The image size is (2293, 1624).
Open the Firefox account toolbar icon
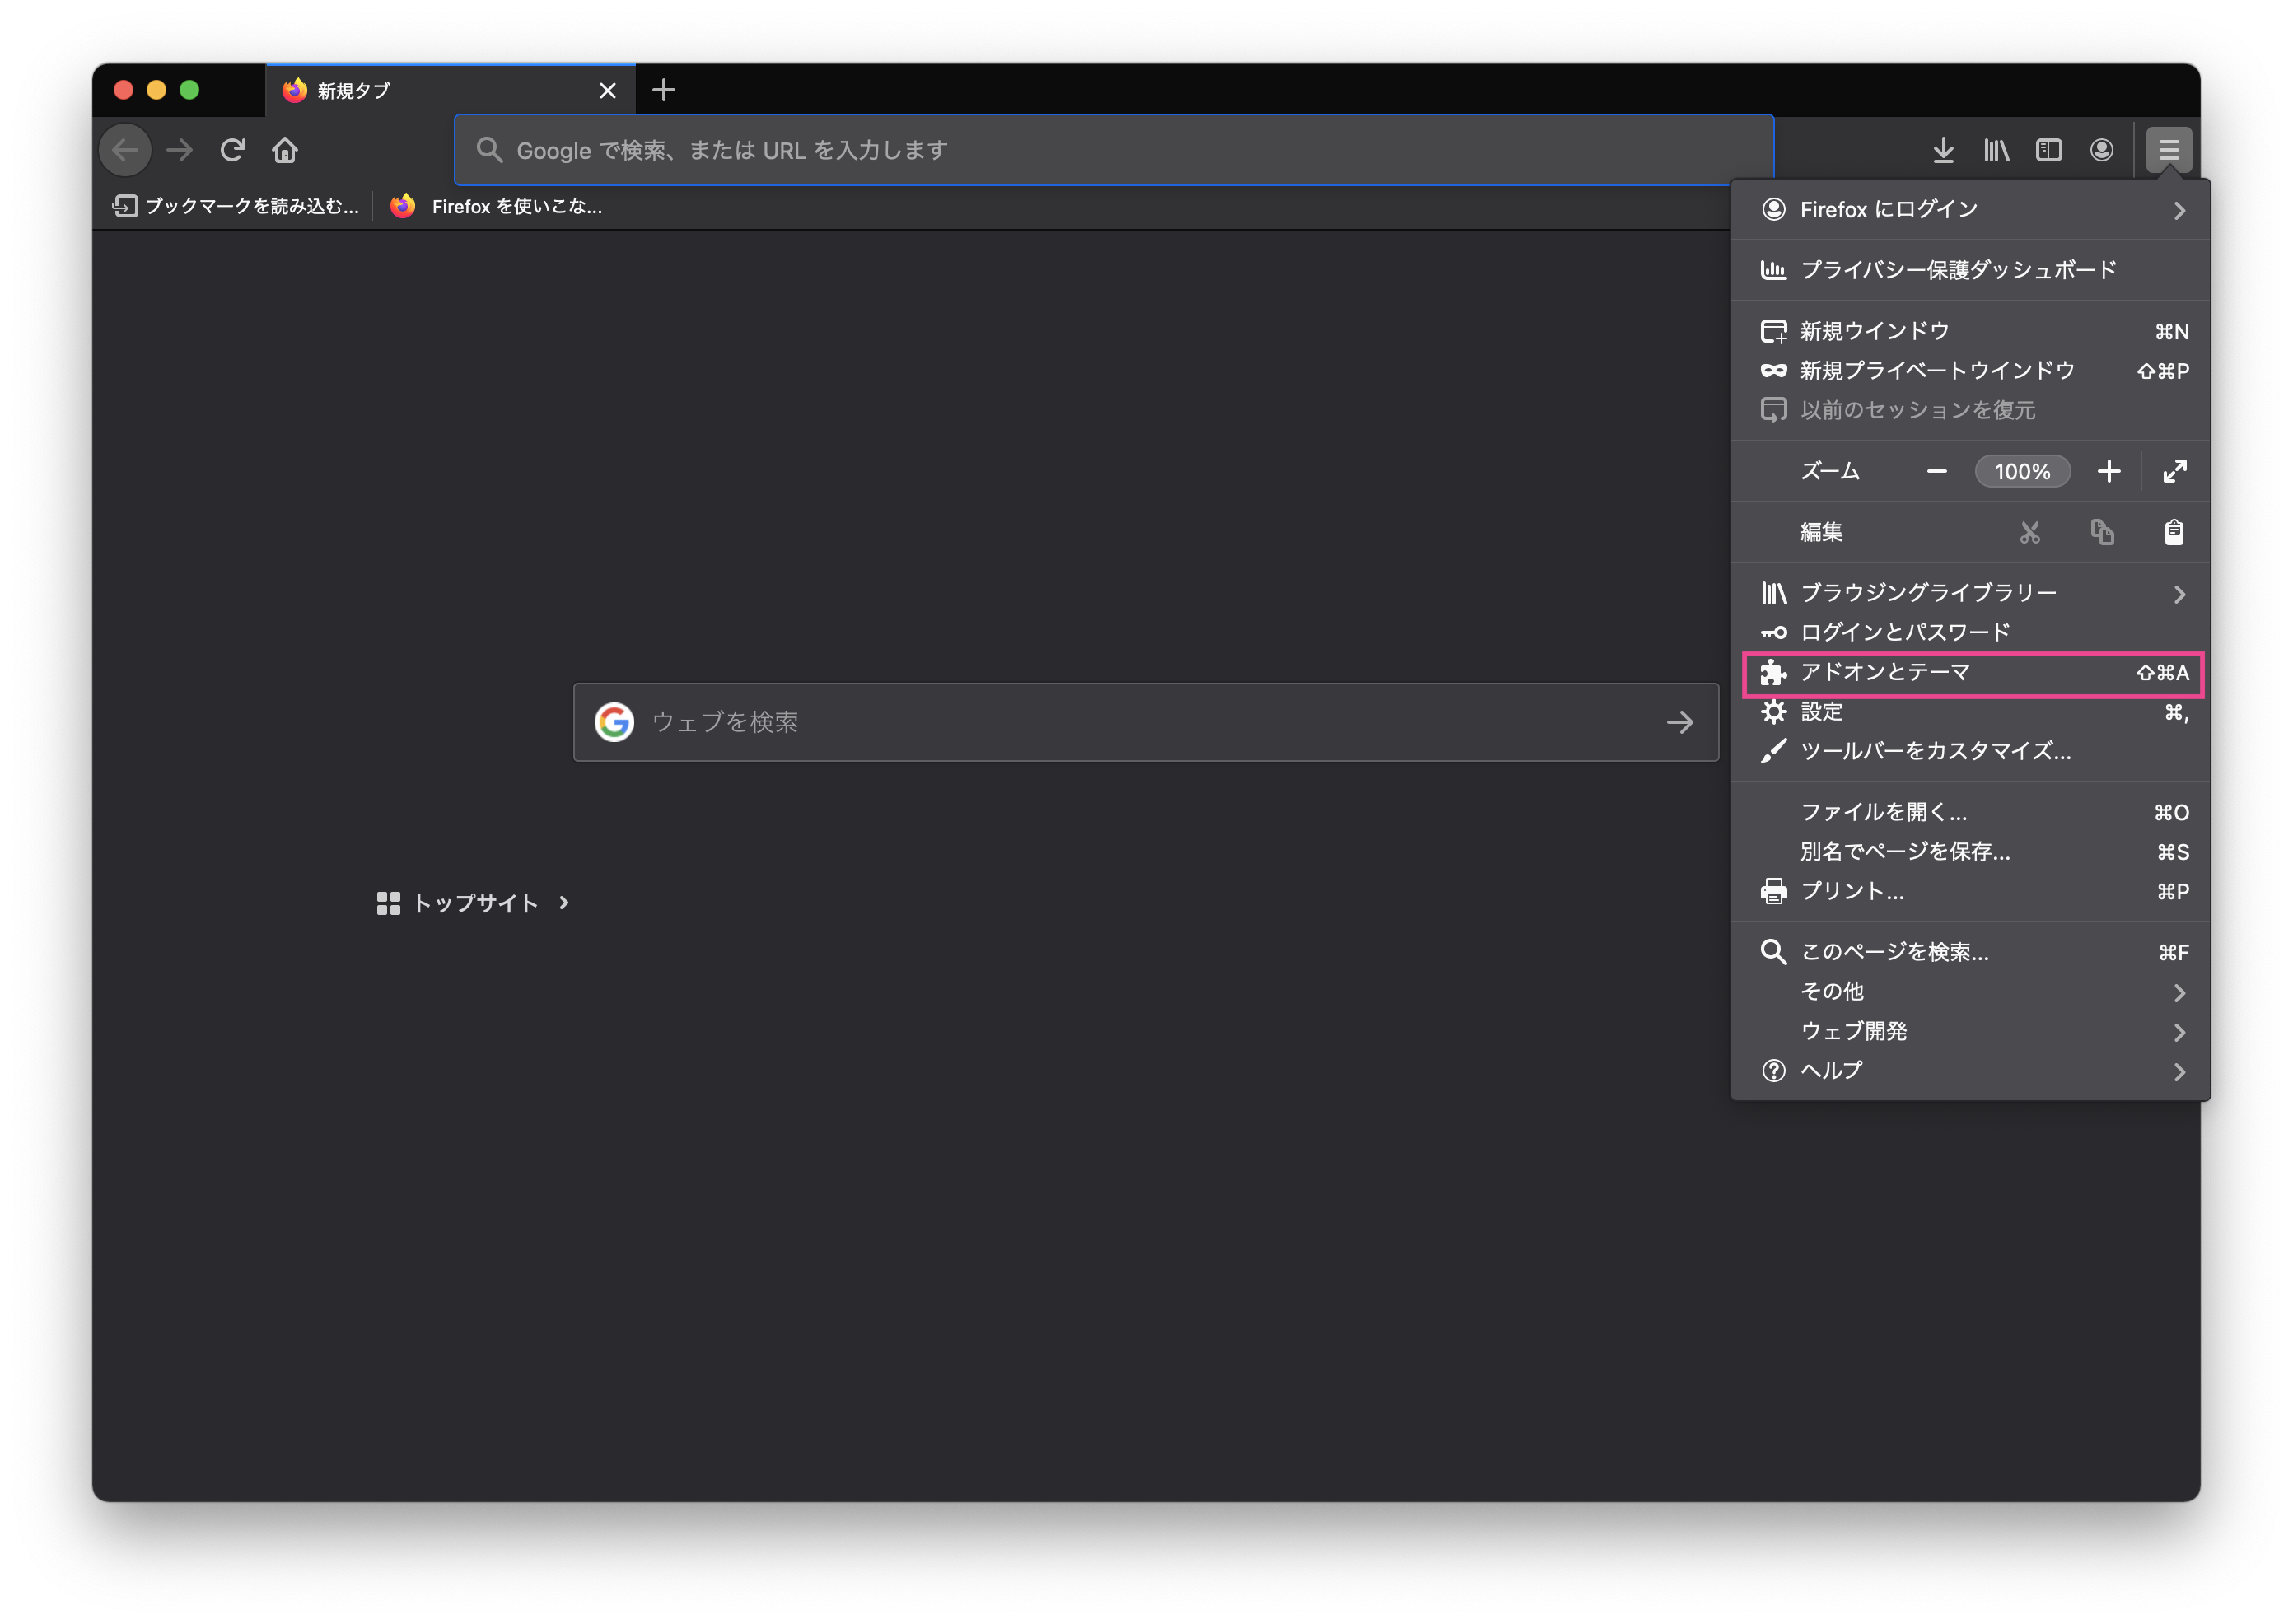click(x=2102, y=150)
